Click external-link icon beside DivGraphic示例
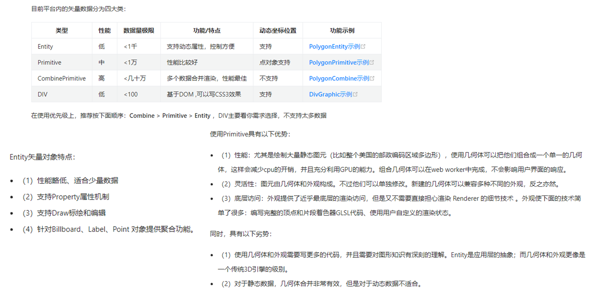595x293 pixels. (355, 94)
